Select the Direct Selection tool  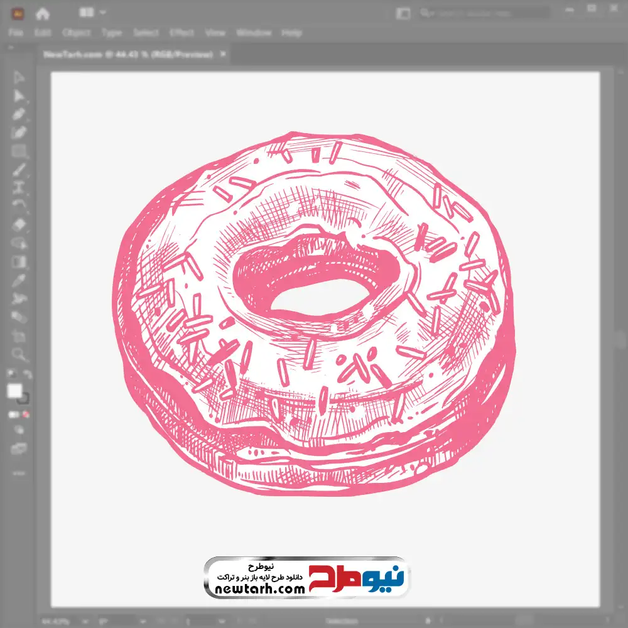(x=19, y=96)
